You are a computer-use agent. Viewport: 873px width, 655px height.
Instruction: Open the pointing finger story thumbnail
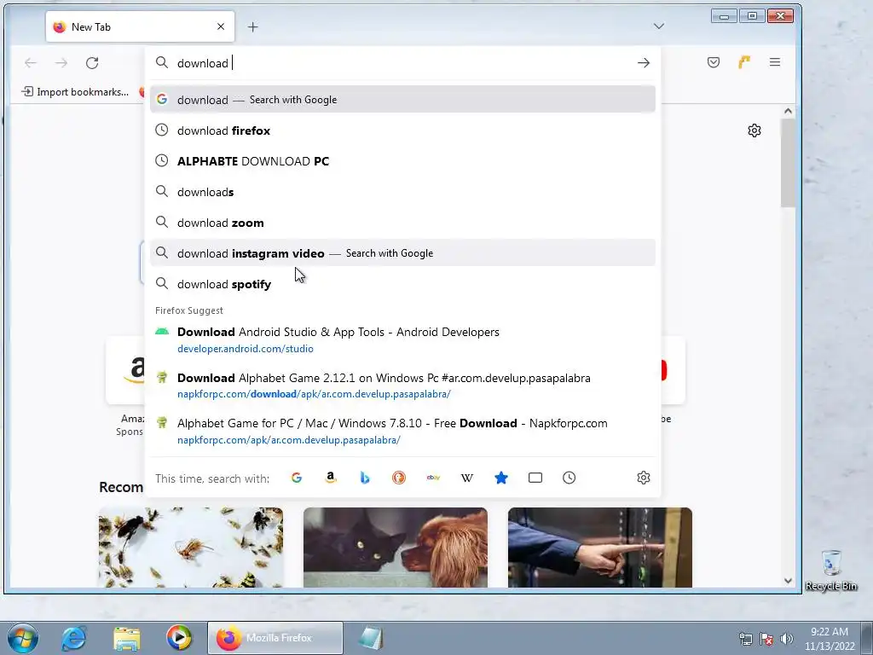[599, 548]
